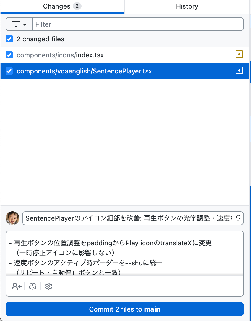Edit the commit description text area
The width and height of the screenshot is (251, 321).
[x=125, y=253]
